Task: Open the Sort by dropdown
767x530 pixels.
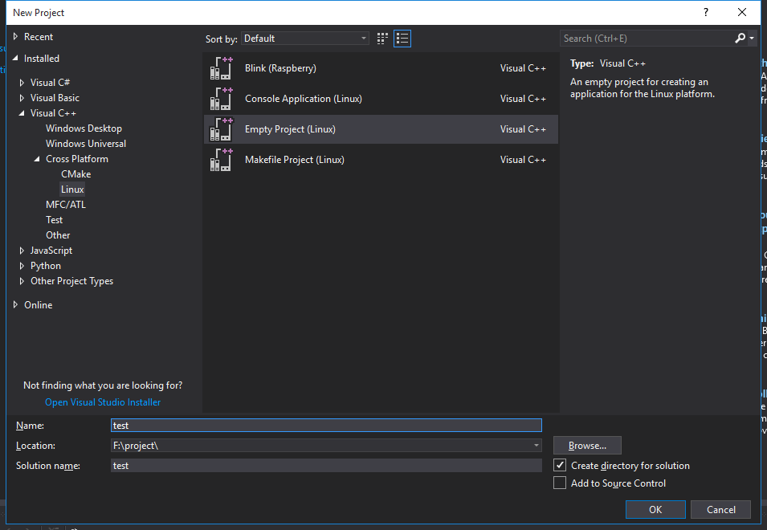Action: 304,39
